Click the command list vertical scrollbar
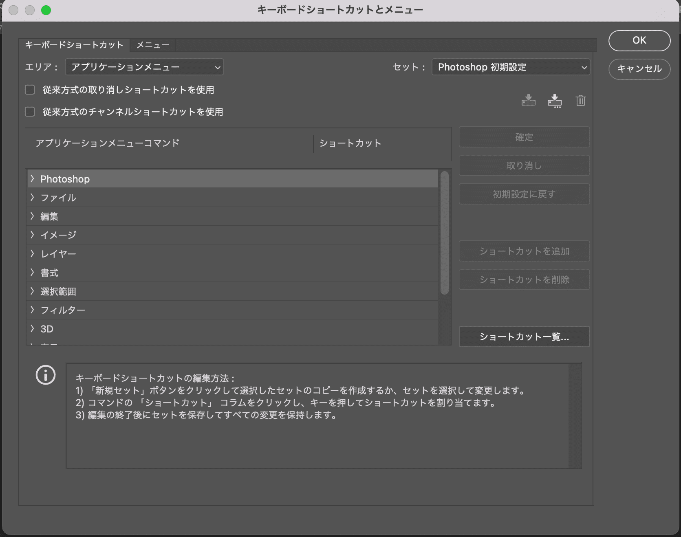The image size is (681, 537). tap(445, 233)
